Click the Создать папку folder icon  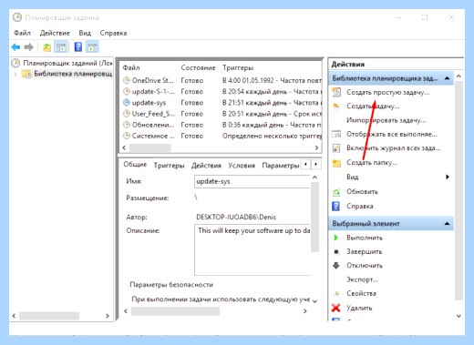[336, 163]
